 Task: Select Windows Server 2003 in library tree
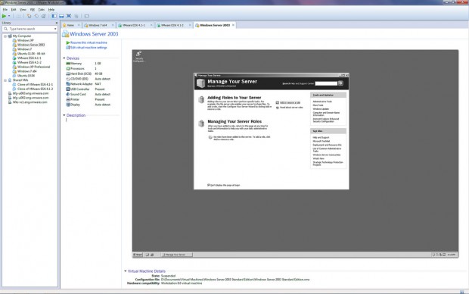pyautogui.click(x=31, y=45)
